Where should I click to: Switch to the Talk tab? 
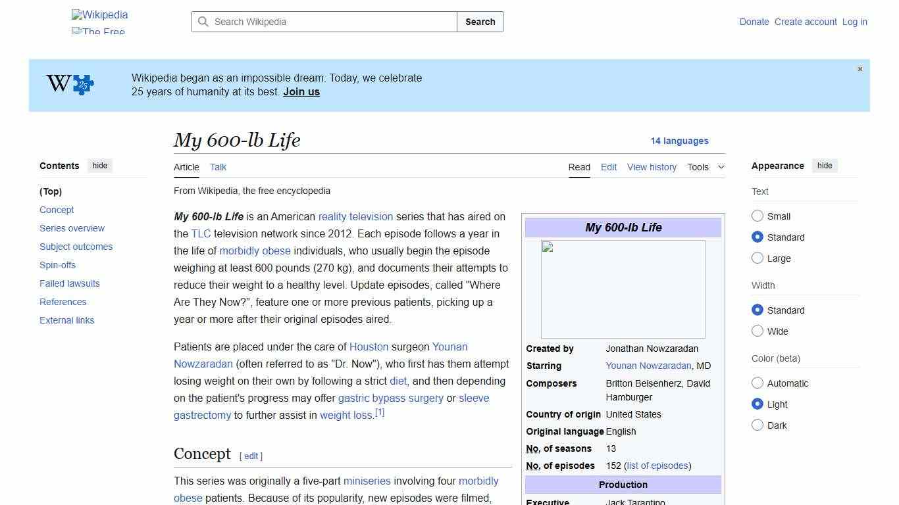(218, 167)
